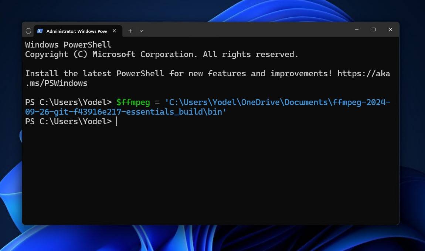Close the Windows PowerShell tab

tap(115, 31)
